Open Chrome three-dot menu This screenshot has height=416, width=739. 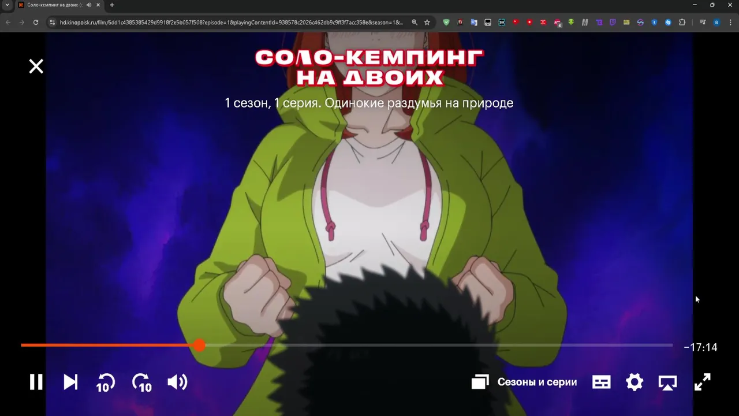730,23
